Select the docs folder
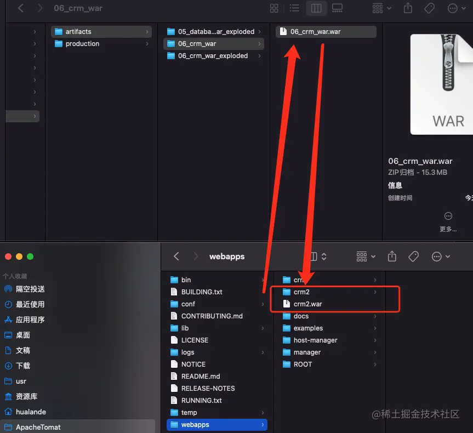Screen dimensions: 473x433 (329, 316)
